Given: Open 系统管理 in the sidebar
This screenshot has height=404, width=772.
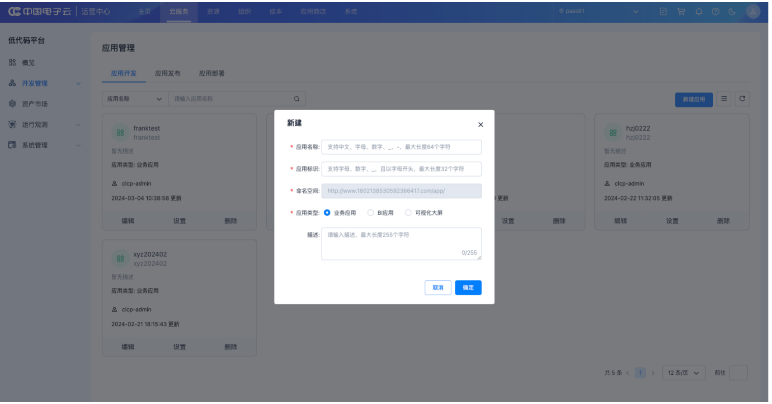Looking at the screenshot, I should pos(35,146).
